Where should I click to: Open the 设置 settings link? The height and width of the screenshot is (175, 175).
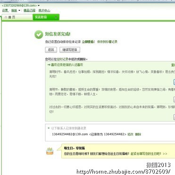[5, 10]
